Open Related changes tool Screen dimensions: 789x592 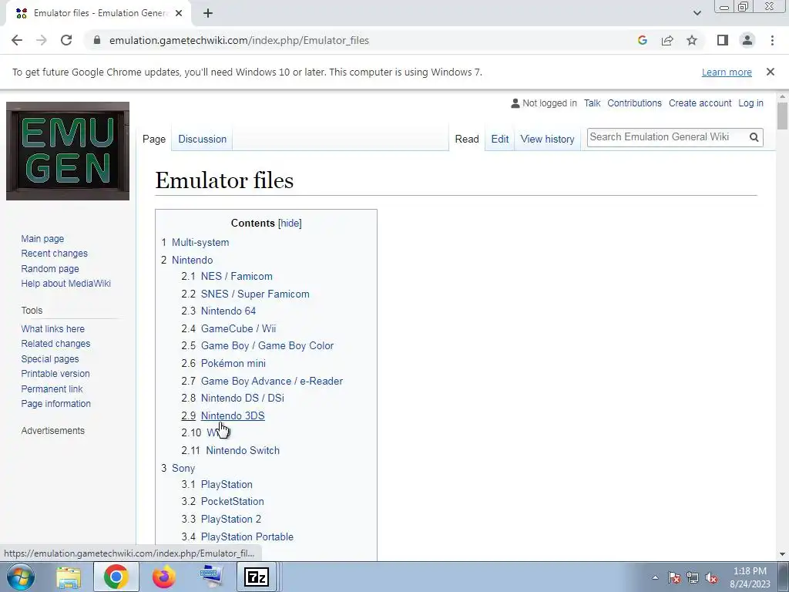point(55,344)
